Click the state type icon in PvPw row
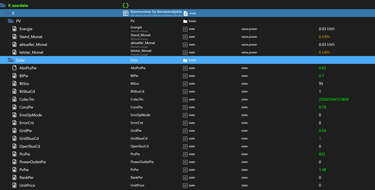Image resolution: width=375 pixels, height=190 pixels. click(x=185, y=170)
